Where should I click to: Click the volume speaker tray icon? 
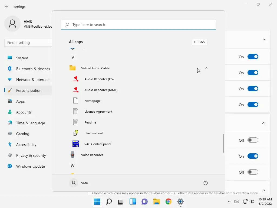252,201
